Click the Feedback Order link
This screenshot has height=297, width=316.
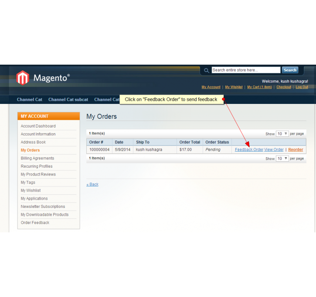click(249, 150)
